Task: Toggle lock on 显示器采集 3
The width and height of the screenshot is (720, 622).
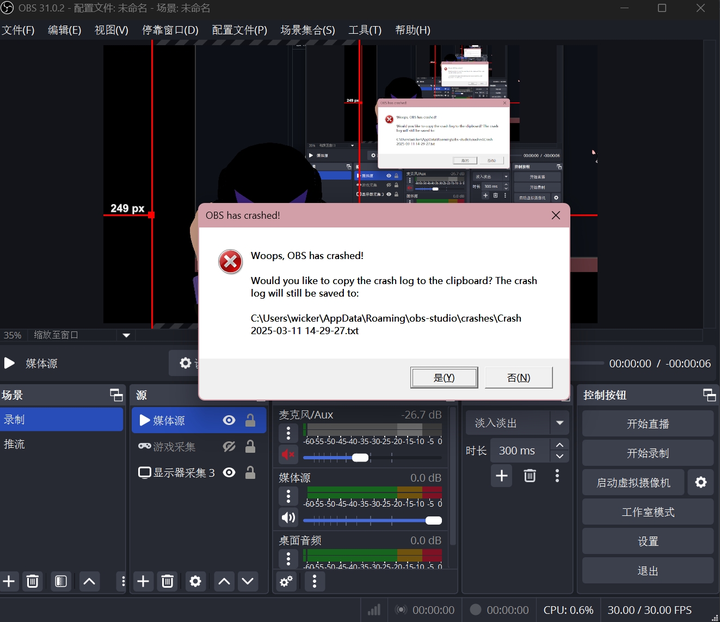Action: (250, 472)
